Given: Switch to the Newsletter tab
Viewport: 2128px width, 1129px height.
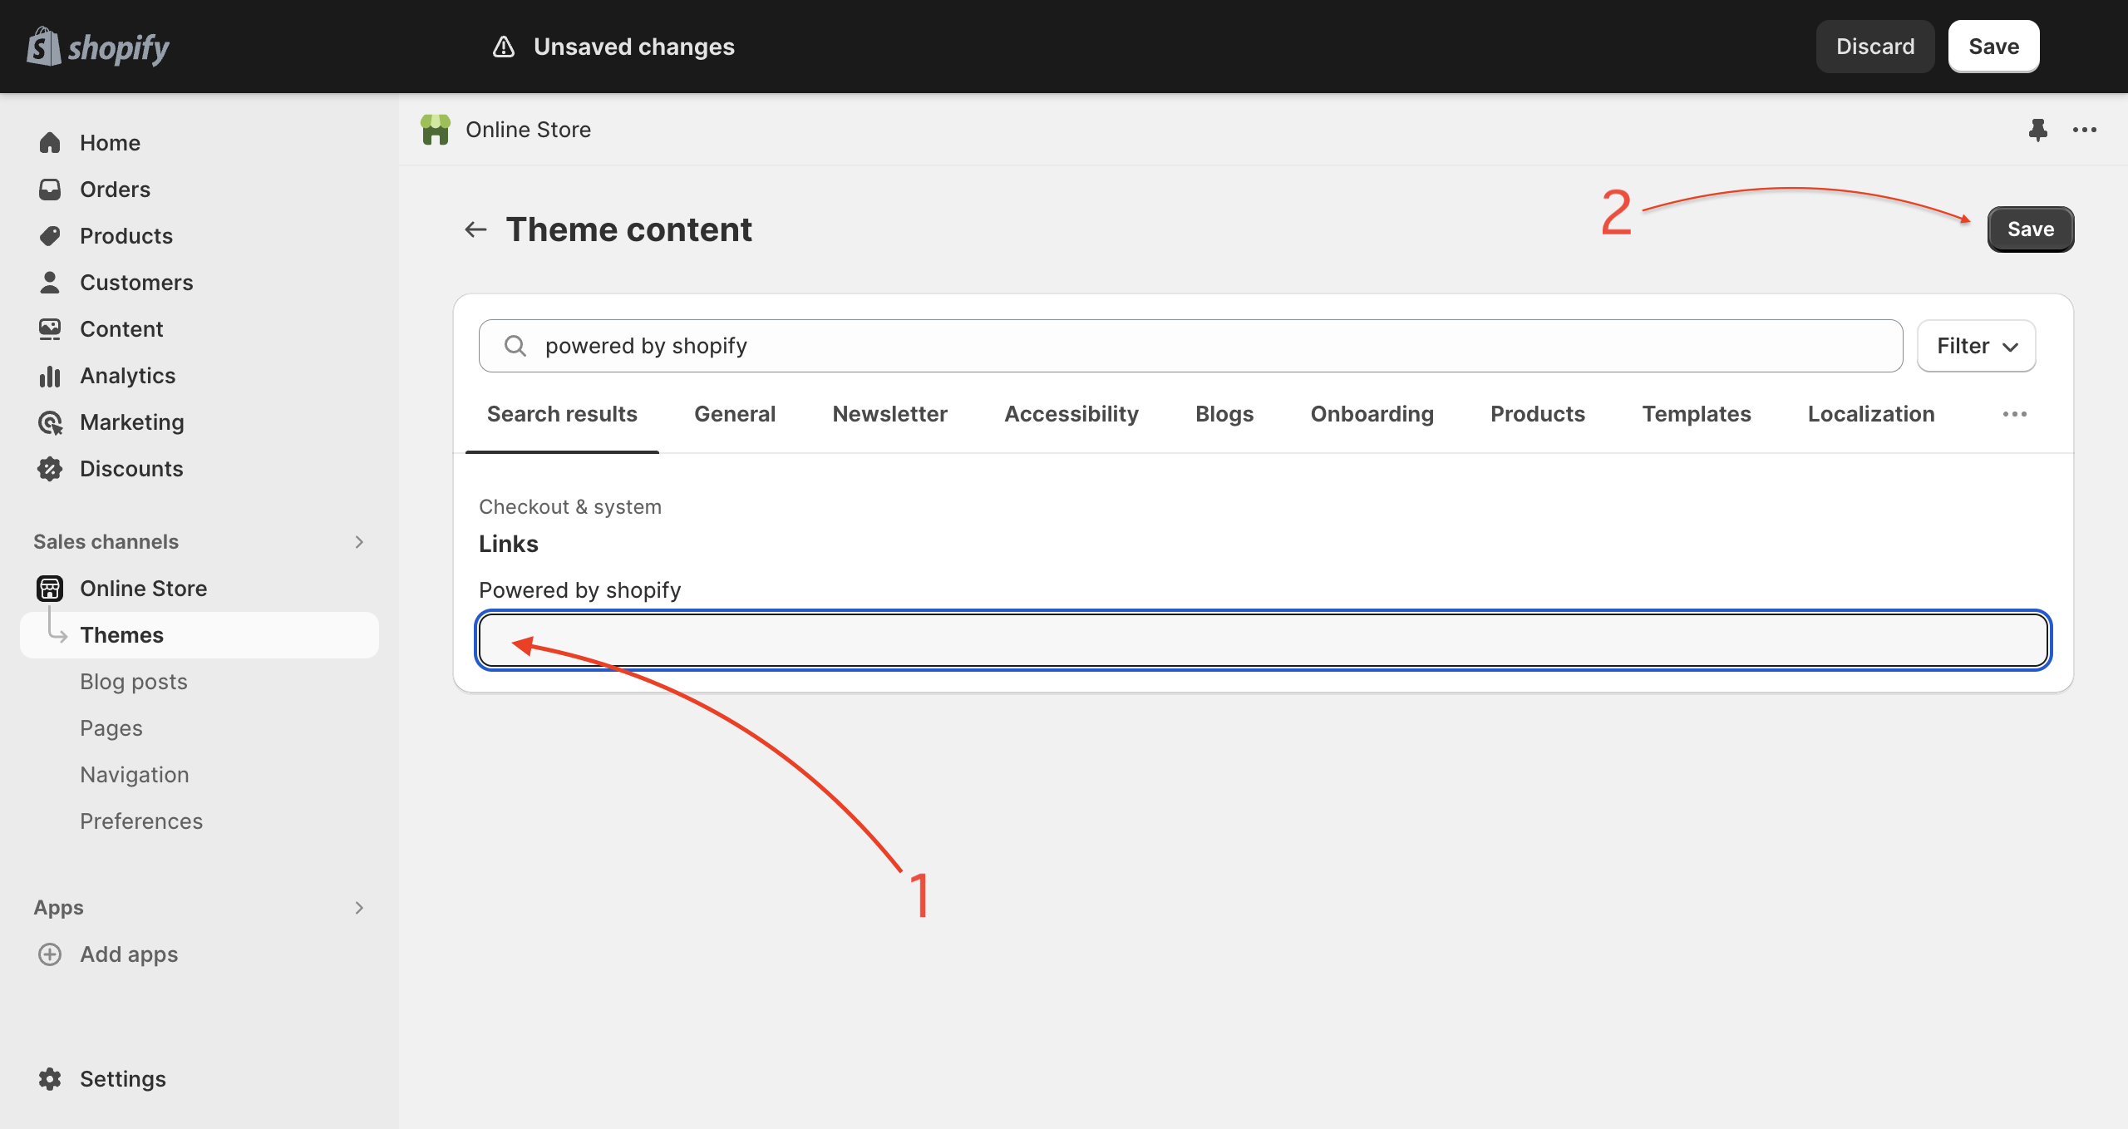Looking at the screenshot, I should pos(889,414).
